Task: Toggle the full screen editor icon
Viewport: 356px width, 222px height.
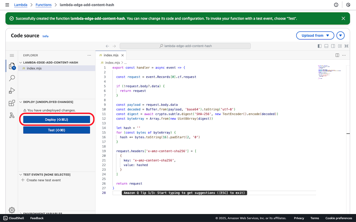Action: (x=347, y=46)
